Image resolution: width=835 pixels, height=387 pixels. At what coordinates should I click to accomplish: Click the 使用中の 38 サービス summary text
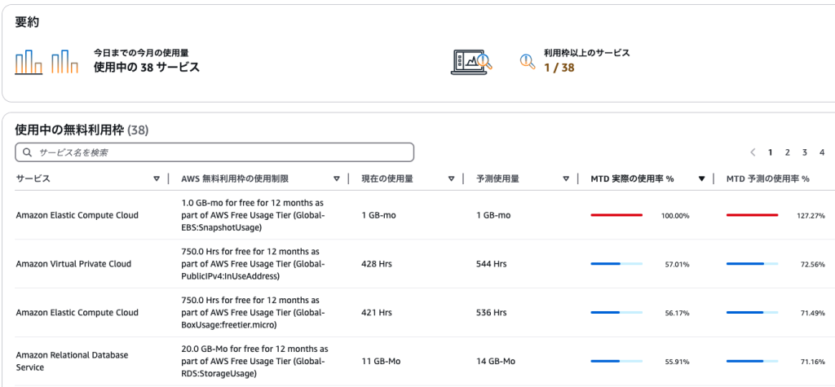pyautogui.click(x=147, y=67)
